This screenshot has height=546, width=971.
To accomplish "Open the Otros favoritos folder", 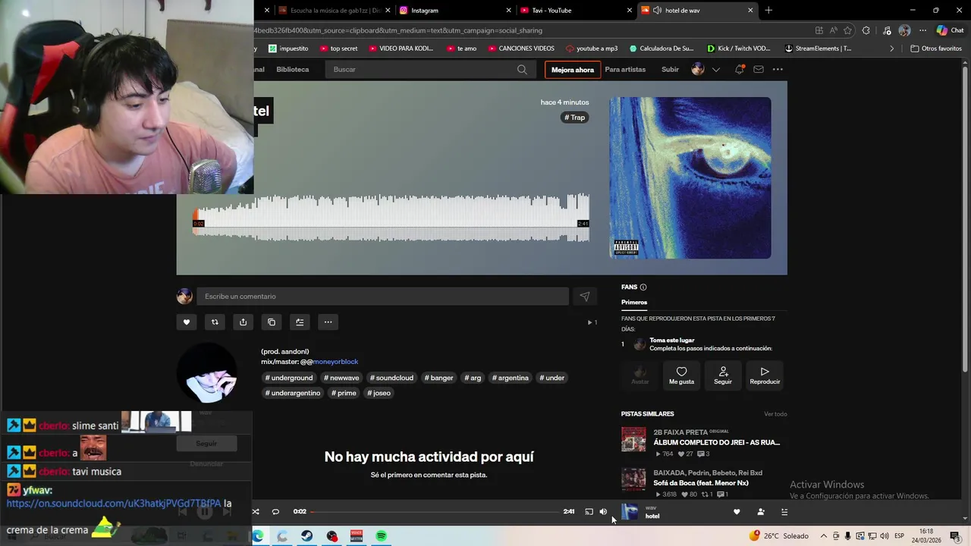I will click(936, 49).
